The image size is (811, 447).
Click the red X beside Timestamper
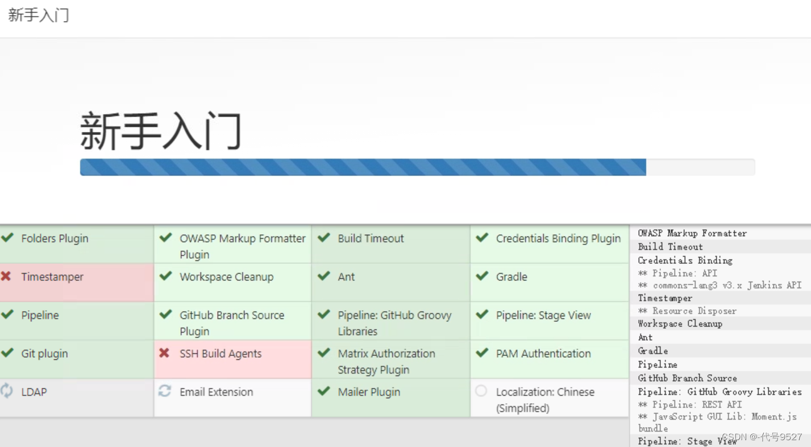(x=6, y=276)
